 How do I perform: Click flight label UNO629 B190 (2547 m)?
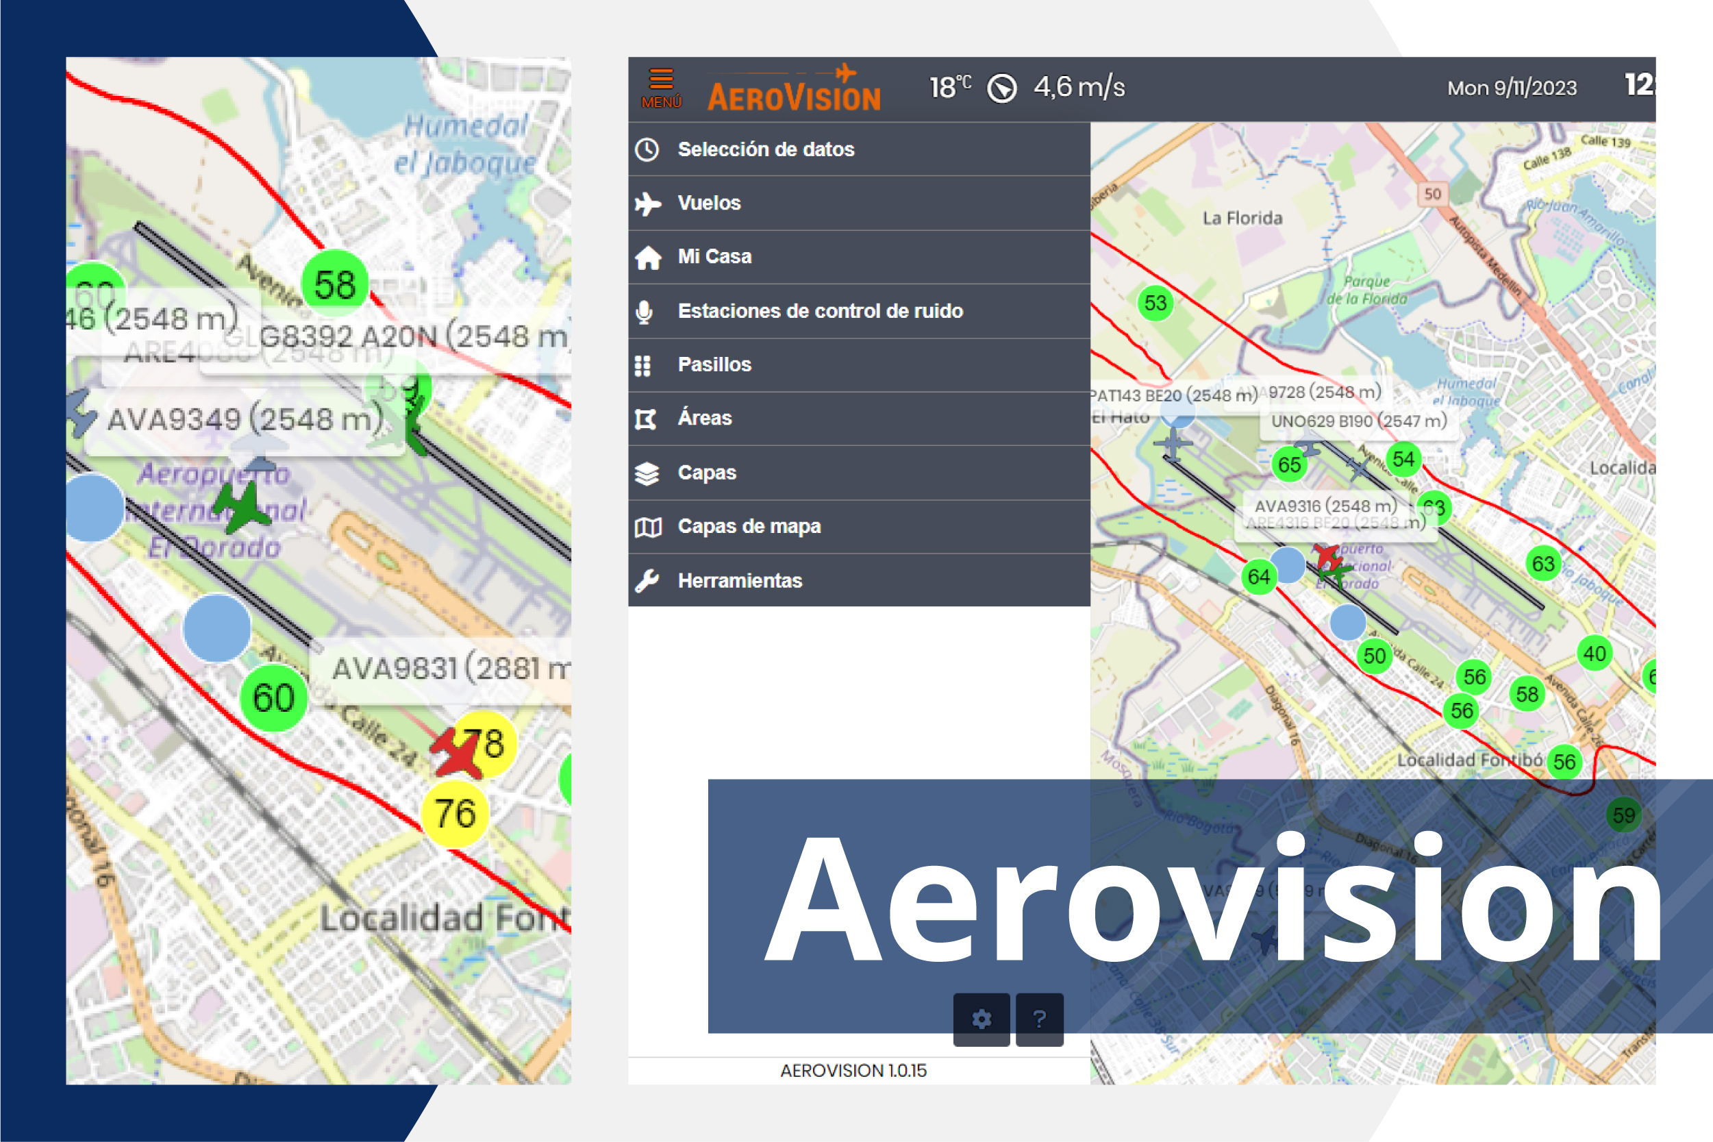pyautogui.click(x=1358, y=421)
